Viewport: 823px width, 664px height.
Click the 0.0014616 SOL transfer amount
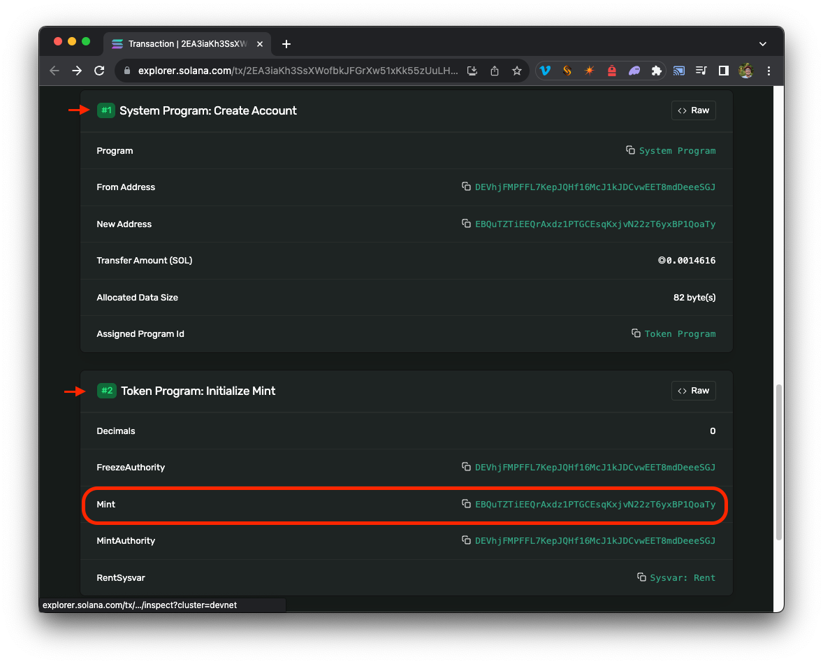pyautogui.click(x=687, y=260)
